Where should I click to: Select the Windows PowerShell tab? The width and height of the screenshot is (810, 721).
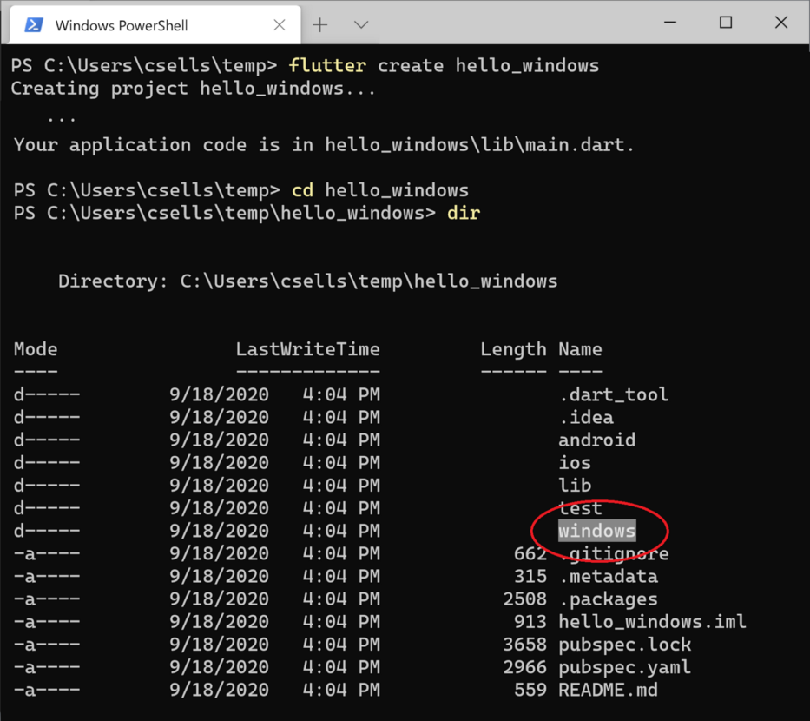click(x=155, y=25)
